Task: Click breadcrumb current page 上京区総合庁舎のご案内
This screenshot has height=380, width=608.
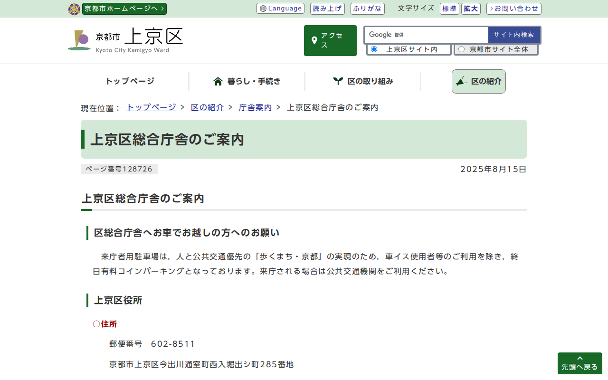Action: click(332, 107)
